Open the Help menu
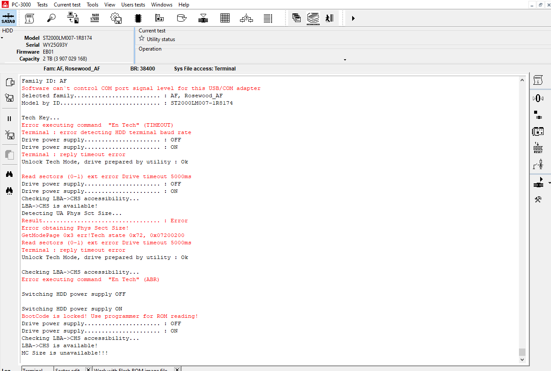The height and width of the screenshot is (371, 551). (184, 5)
